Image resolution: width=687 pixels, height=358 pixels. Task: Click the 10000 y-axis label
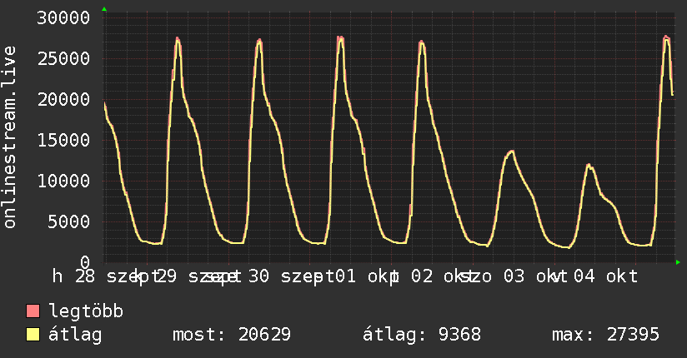pos(63,181)
